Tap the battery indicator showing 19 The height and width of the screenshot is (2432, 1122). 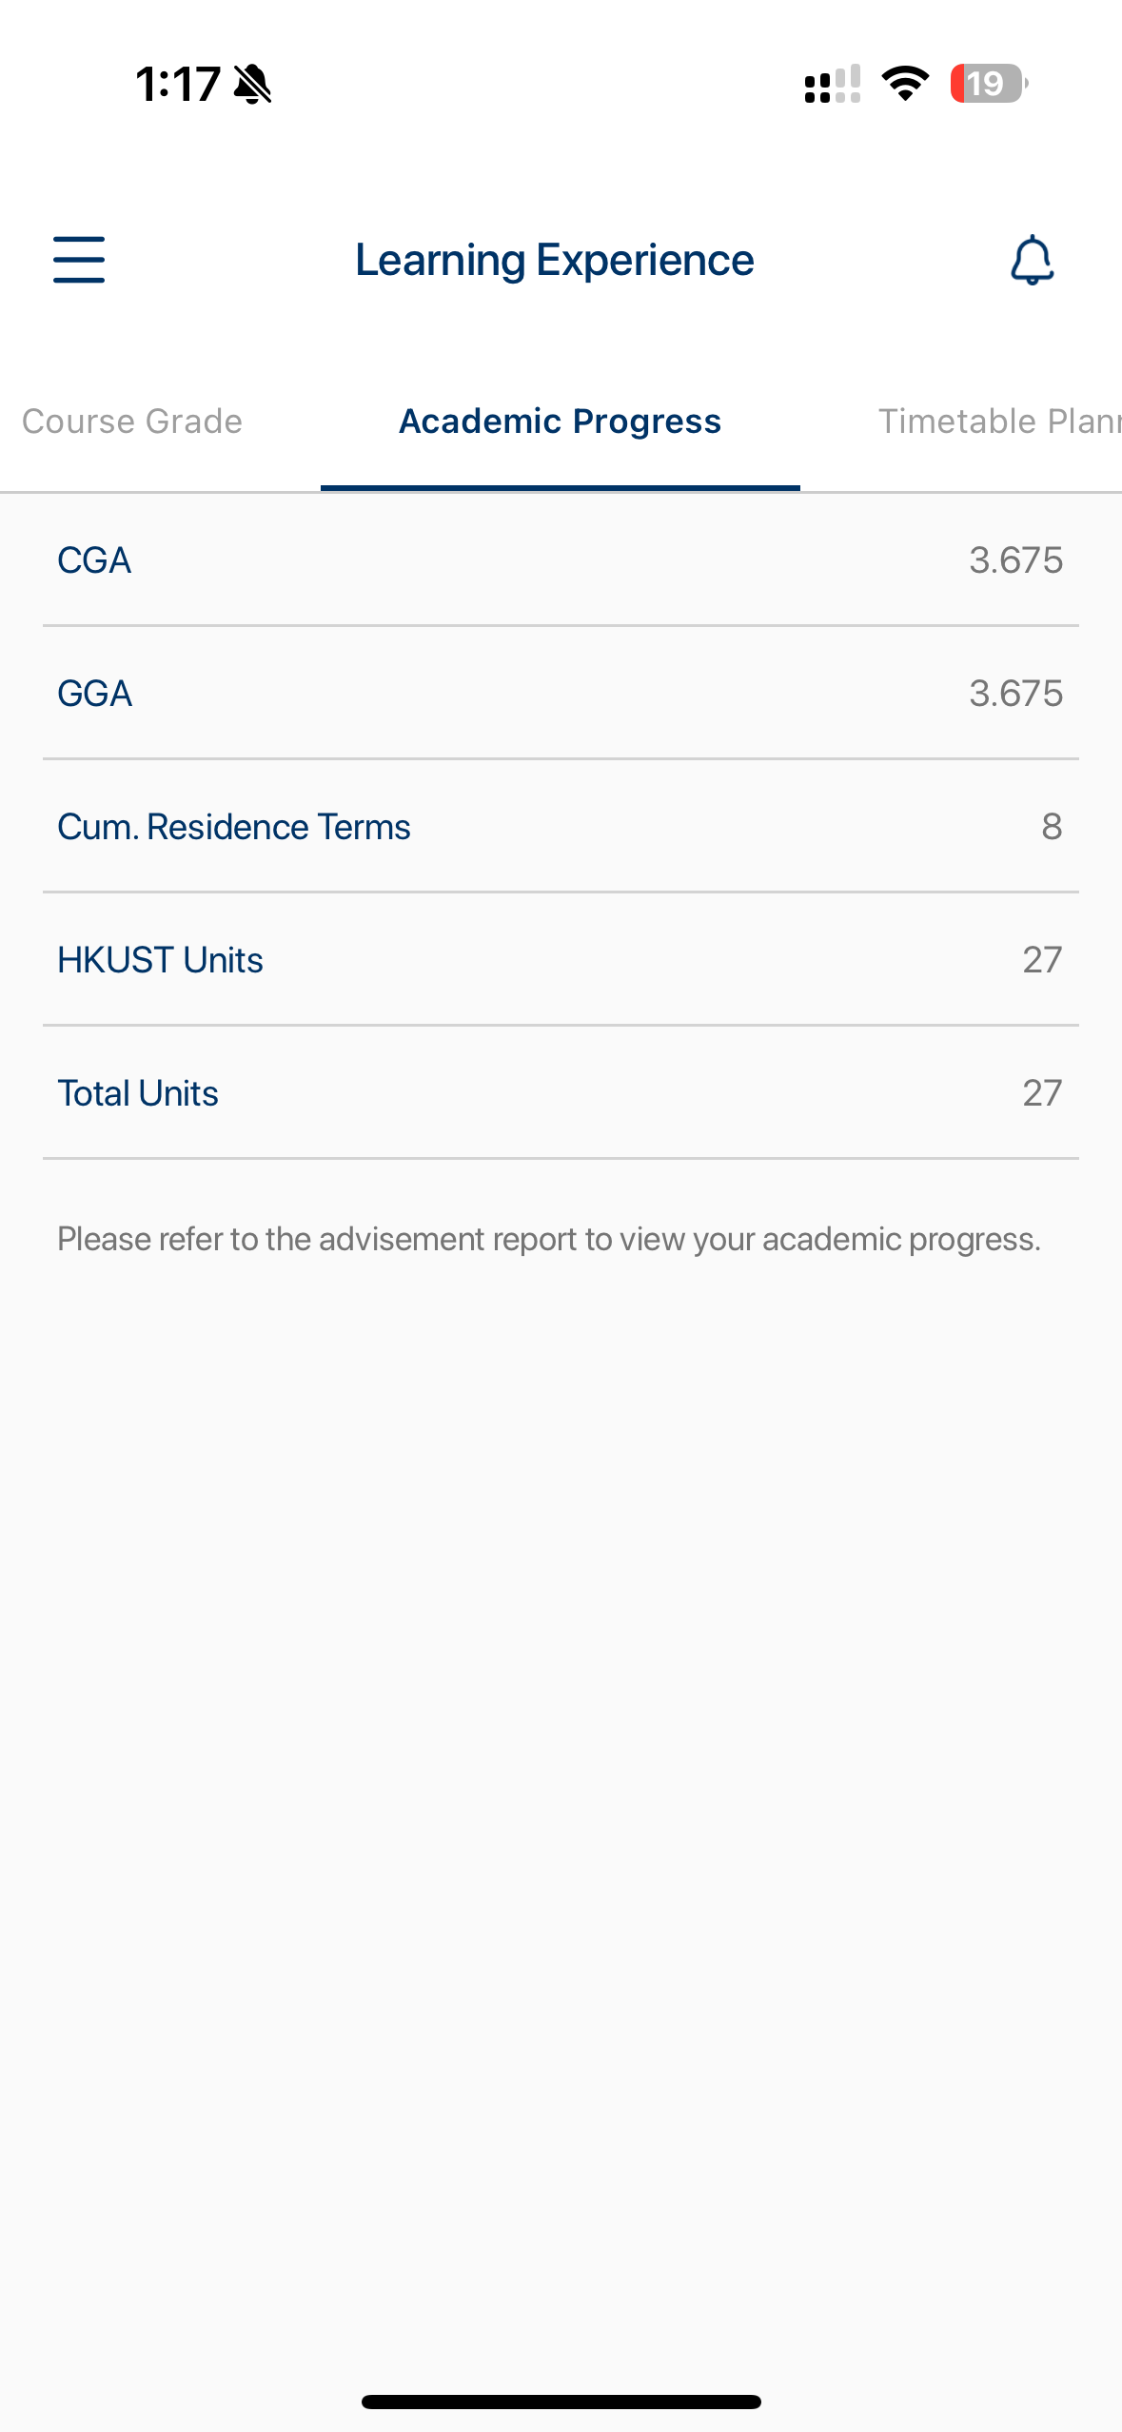click(988, 84)
